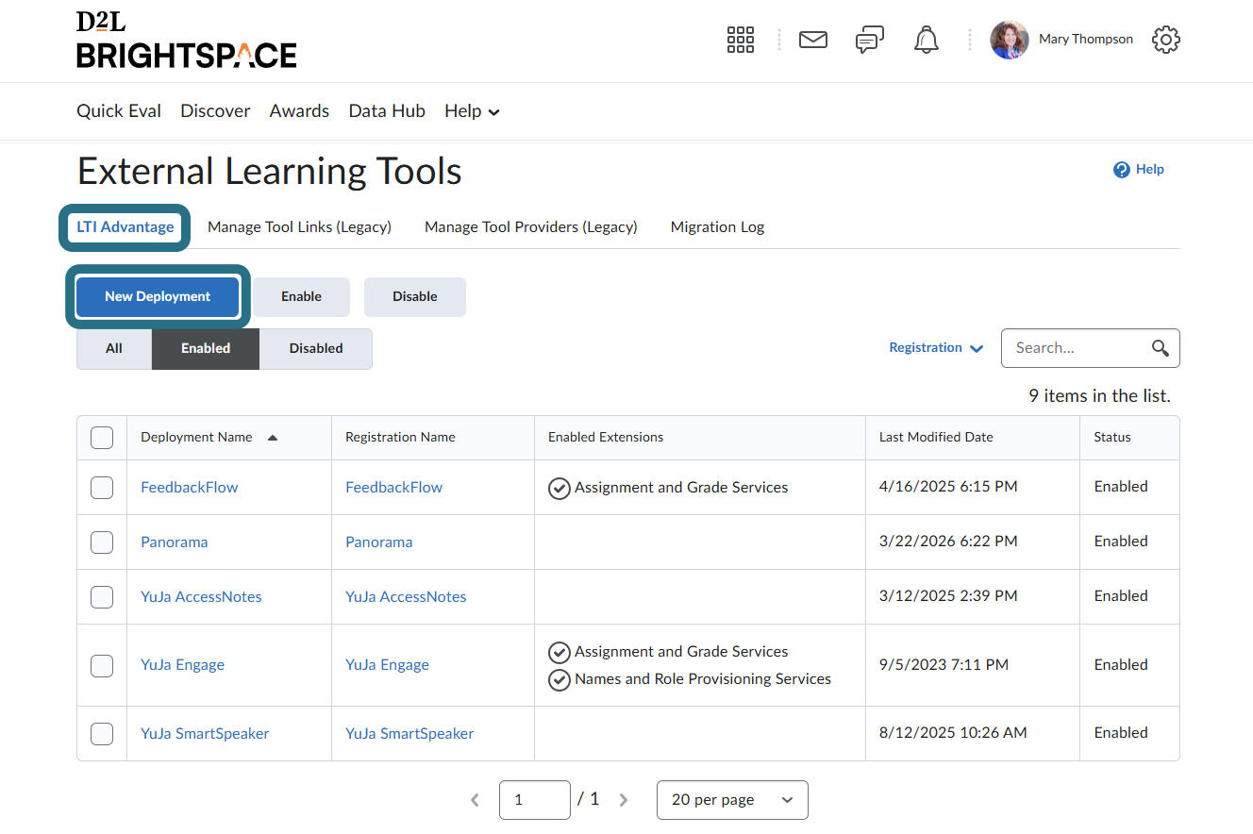Open the Panorama deployment link
The height and width of the screenshot is (834, 1253).
pos(175,542)
